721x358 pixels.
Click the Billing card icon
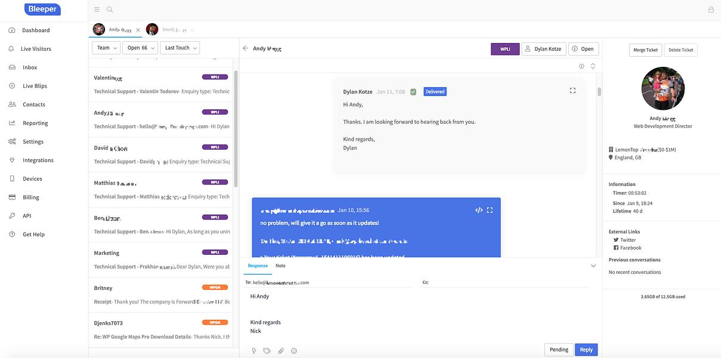tap(12, 197)
